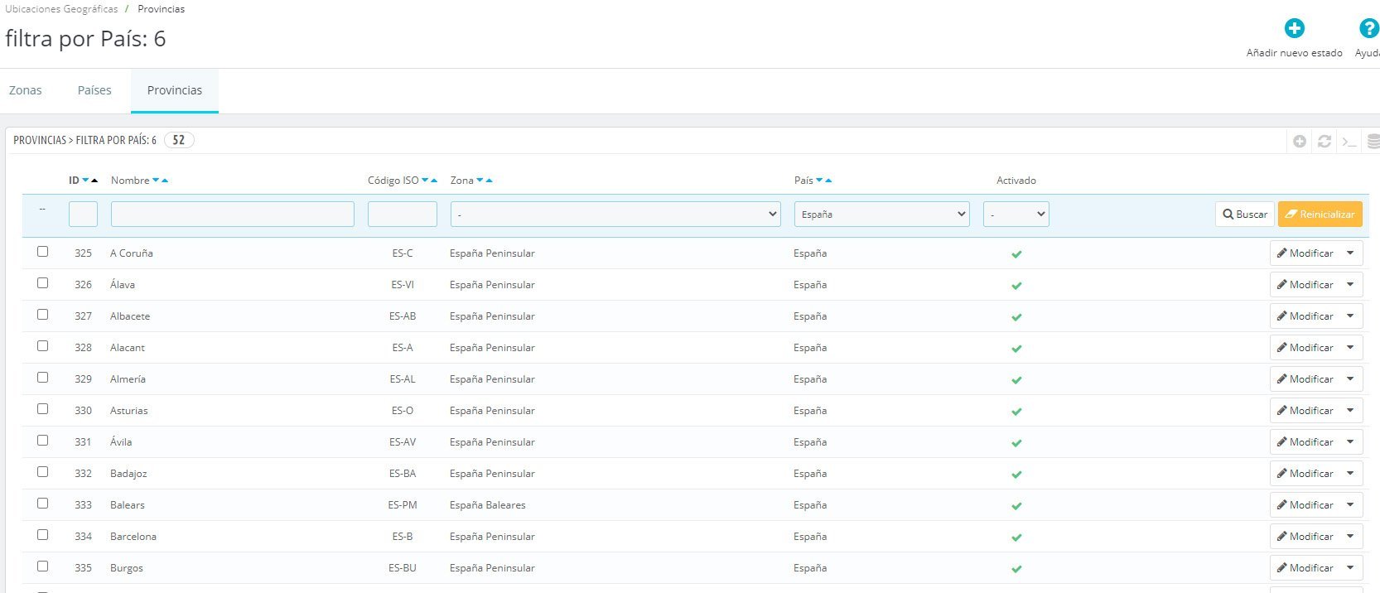
Task: Click the Buscar search button
Action: coord(1245,214)
